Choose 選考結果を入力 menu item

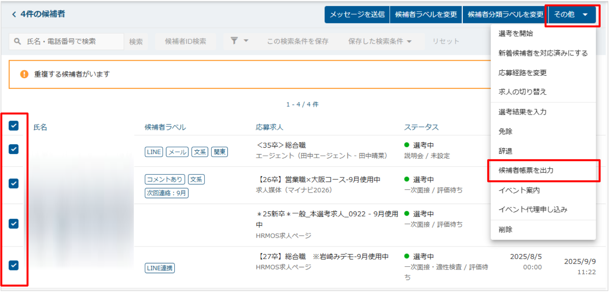[x=522, y=112]
